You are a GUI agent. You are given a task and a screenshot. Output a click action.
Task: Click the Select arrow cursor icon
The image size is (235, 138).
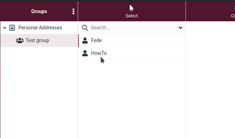131,8
